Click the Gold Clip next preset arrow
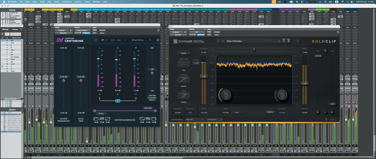Screen dimensions: 376x159 [x=223, y=41]
